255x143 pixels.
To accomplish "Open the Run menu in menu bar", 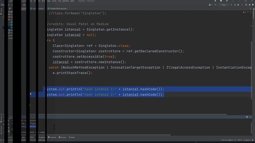I will [x=49, y=1].
